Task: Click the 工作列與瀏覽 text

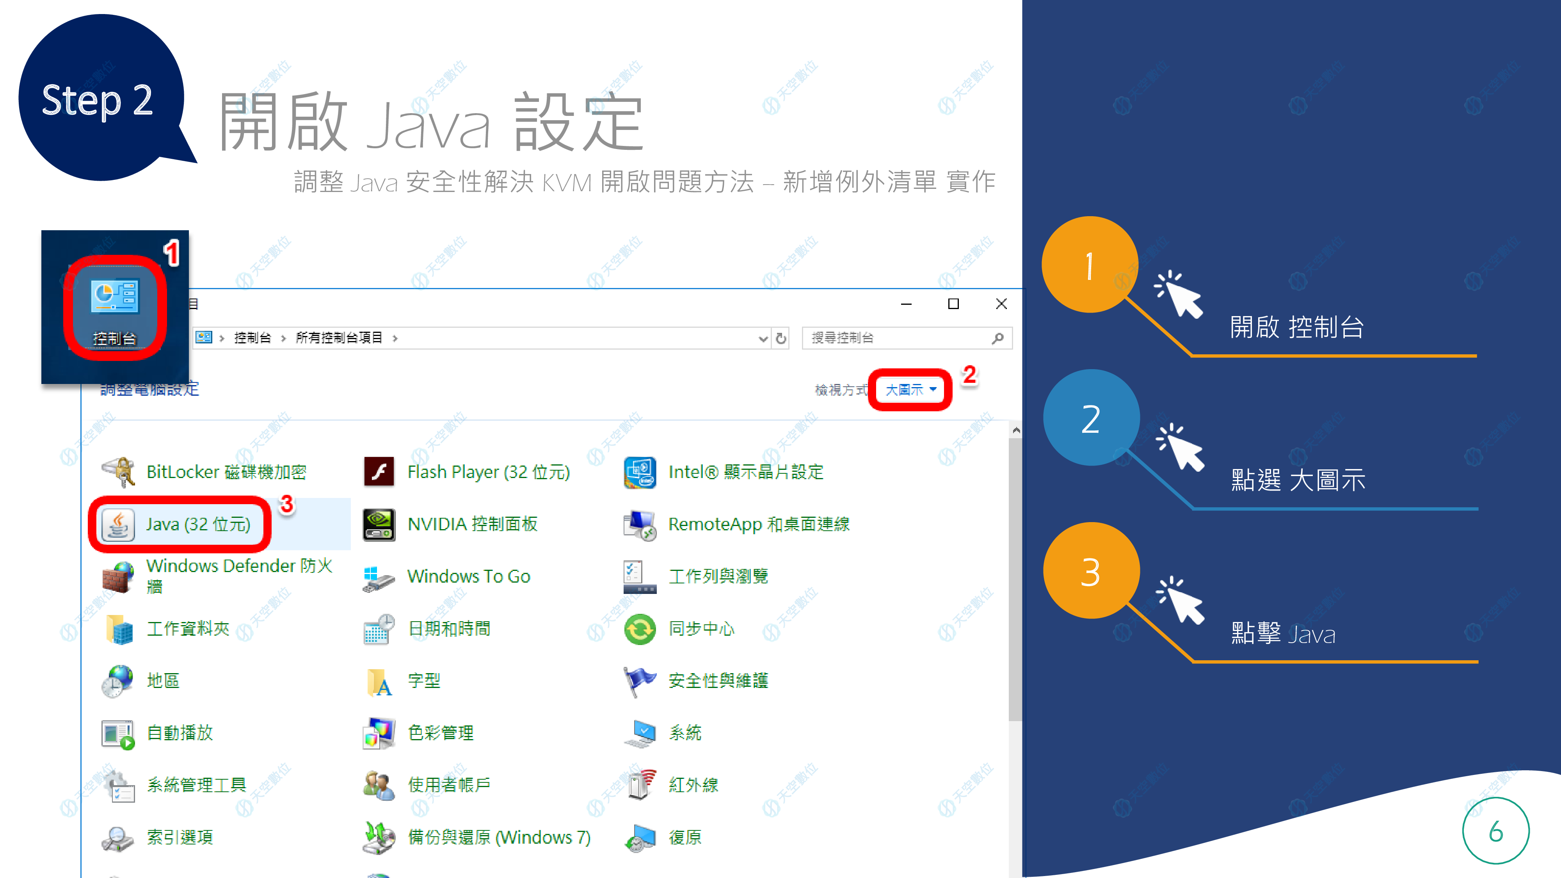Action: coord(718,576)
